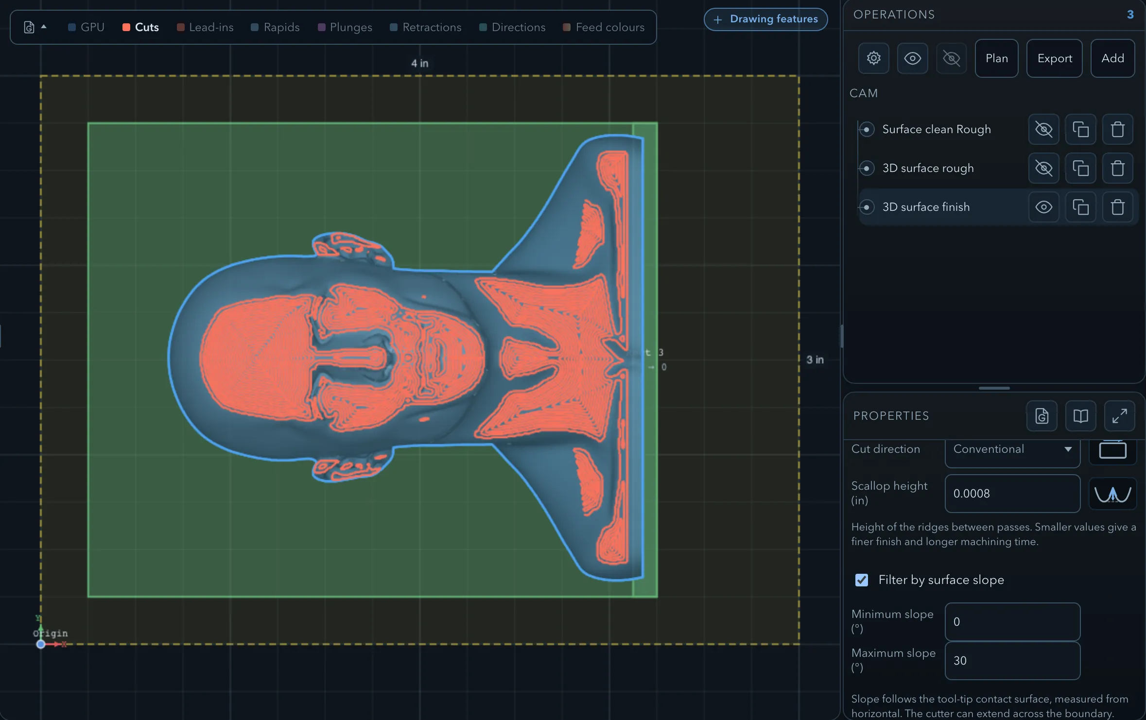Toggle the GPU display option
The width and height of the screenshot is (1146, 720).
(86, 27)
